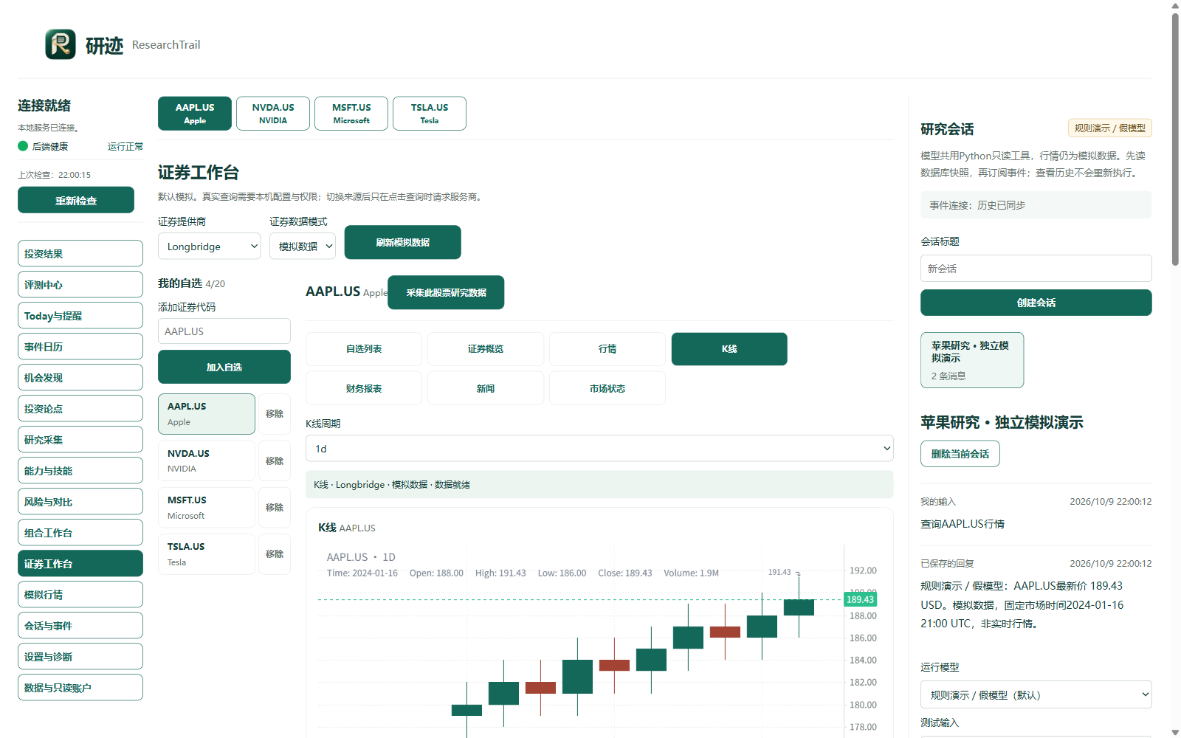This screenshot has width=1181, height=738.
Task: Open the 证券数据模式 模拟数据 dropdown
Action: point(303,246)
